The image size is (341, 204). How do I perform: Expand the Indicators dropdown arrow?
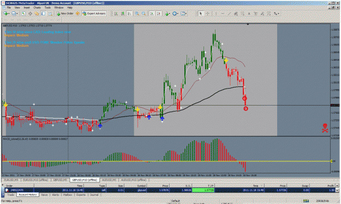[170, 14]
